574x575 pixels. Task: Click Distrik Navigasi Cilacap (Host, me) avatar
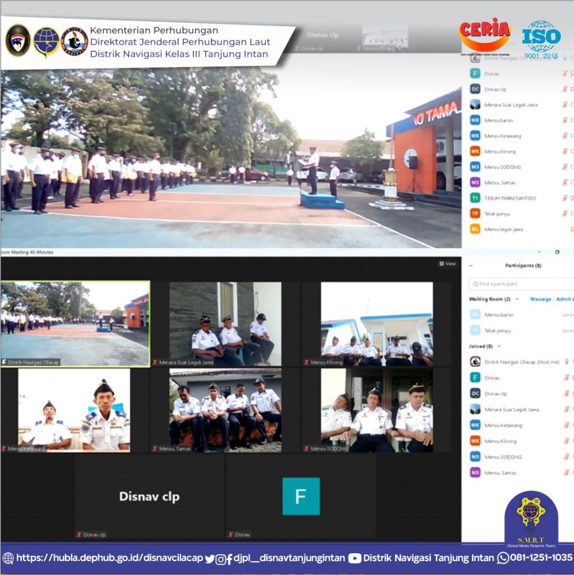coord(475,362)
